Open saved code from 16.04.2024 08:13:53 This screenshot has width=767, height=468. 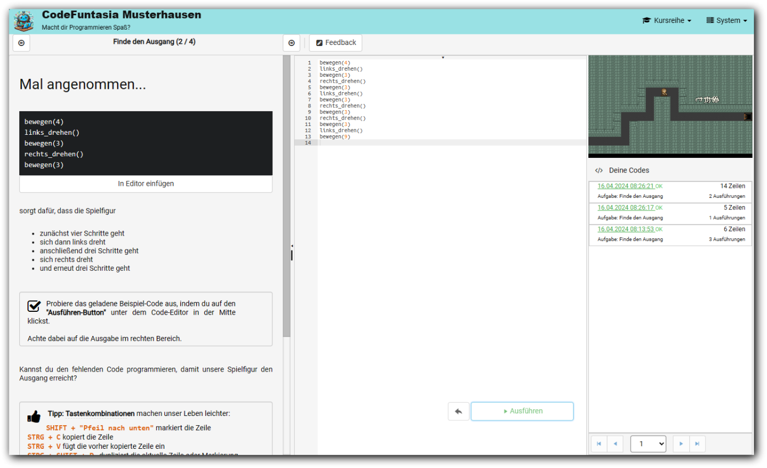[625, 229]
